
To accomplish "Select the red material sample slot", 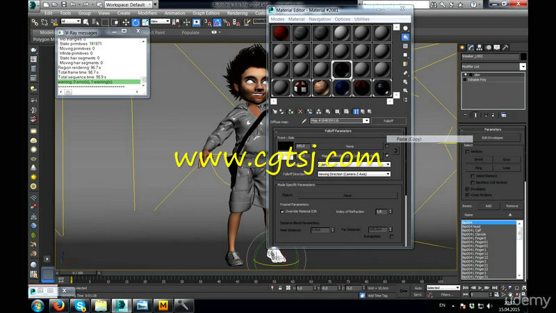I will pyautogui.click(x=281, y=33).
